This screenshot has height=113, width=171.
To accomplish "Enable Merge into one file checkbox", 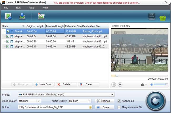I will point(119,107).
